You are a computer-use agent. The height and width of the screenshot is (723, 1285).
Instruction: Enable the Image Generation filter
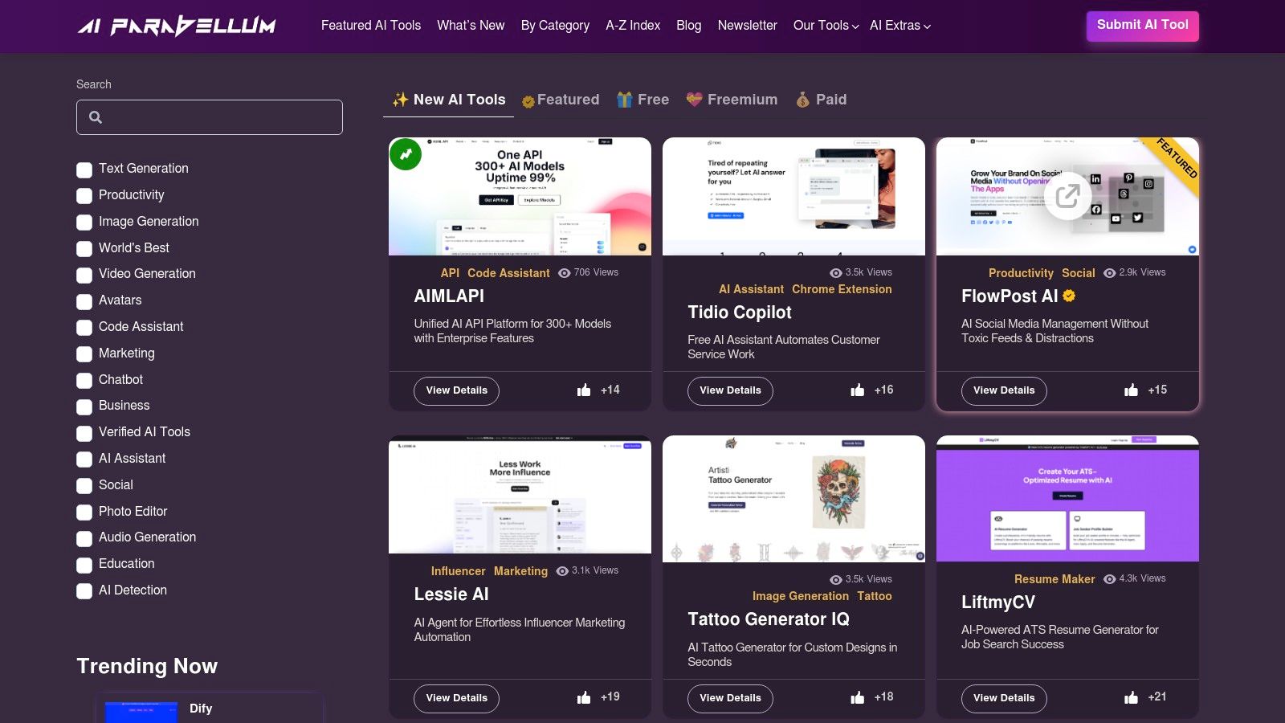pos(84,223)
